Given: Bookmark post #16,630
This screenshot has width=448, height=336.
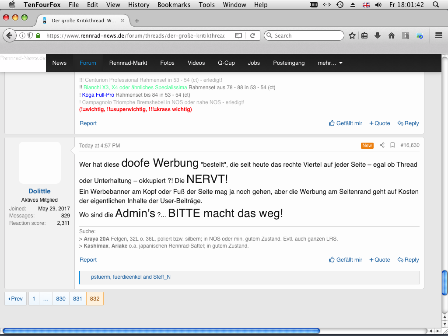Looking at the screenshot, I should point(392,145).
